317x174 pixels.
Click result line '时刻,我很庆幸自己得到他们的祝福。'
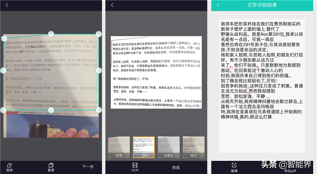pyautogui.click(x=256, y=76)
